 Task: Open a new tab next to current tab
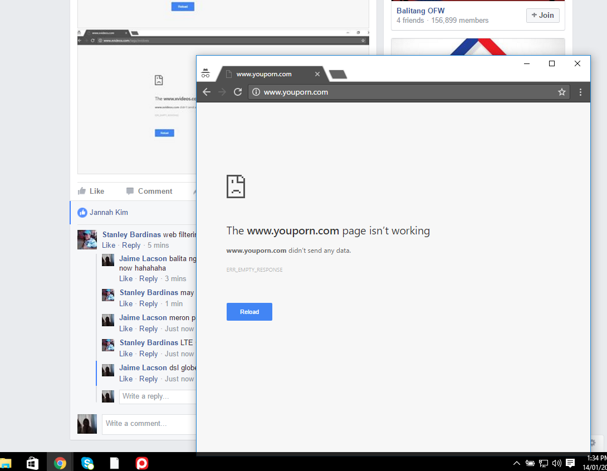tap(338, 74)
